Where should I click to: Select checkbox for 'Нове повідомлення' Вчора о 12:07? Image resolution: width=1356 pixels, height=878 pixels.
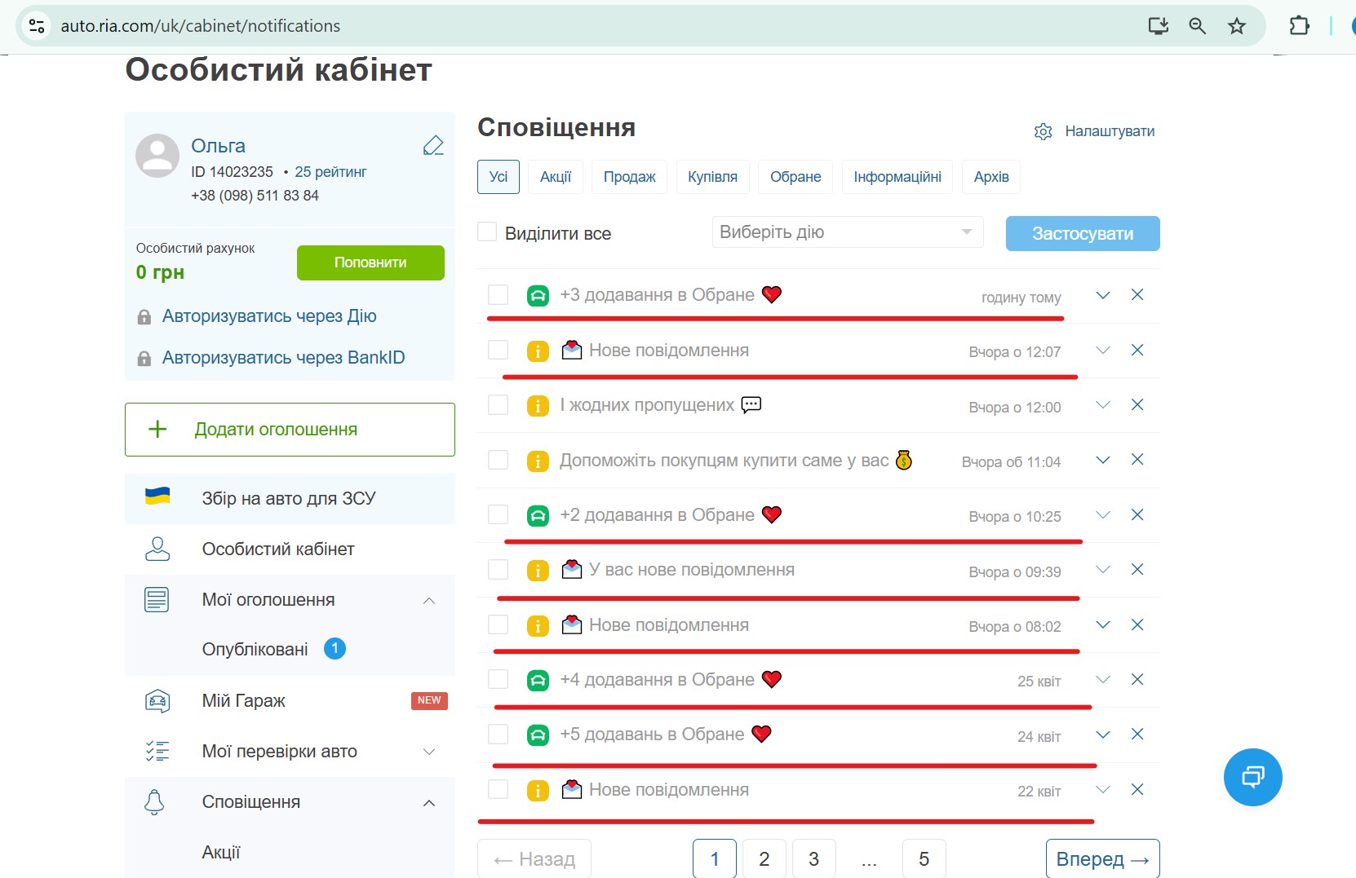498,350
